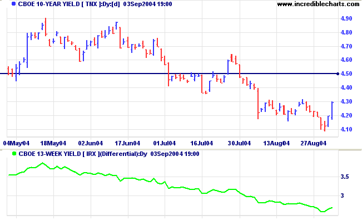Click the 4.90 price axis label
Viewport: 362px width, 220px height.
(346, 18)
